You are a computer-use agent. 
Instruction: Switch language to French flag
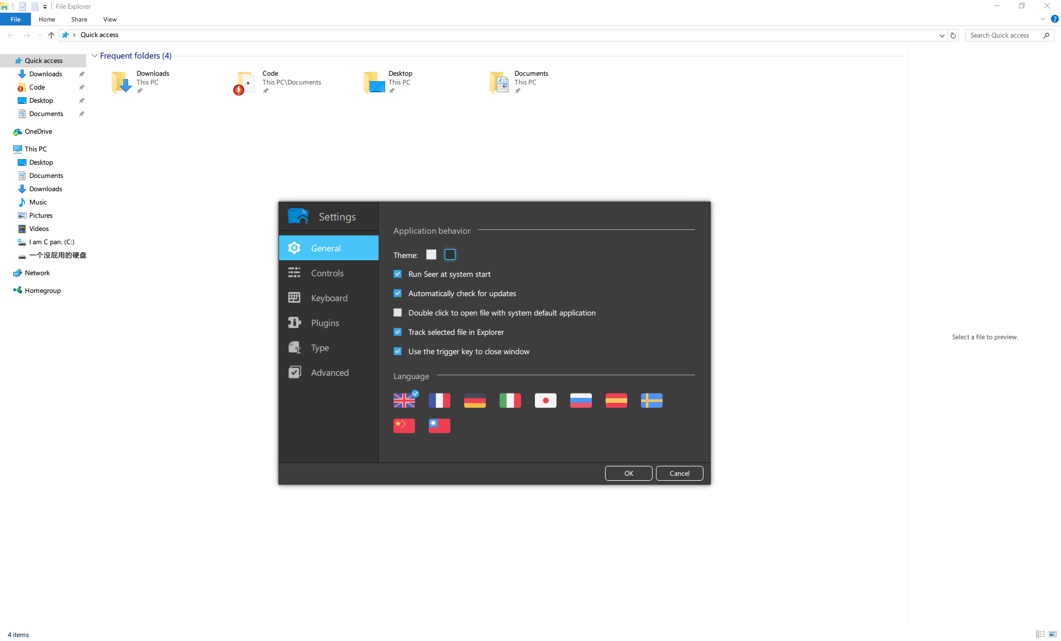[439, 401]
